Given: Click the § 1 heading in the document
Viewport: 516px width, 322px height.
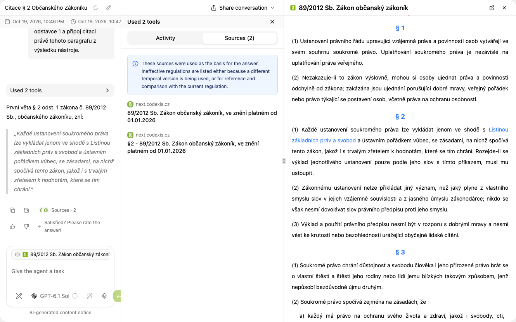Looking at the screenshot, I should click(x=400, y=28).
